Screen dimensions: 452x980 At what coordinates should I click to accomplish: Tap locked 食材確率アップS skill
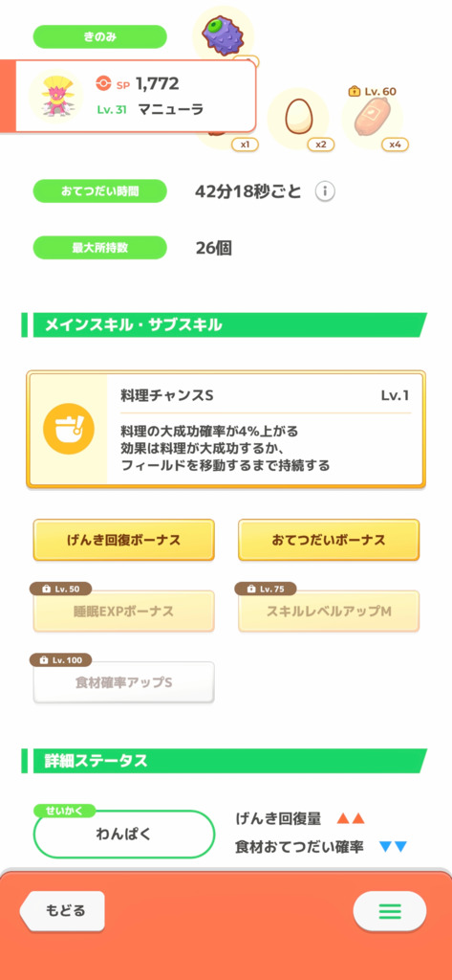[123, 681]
